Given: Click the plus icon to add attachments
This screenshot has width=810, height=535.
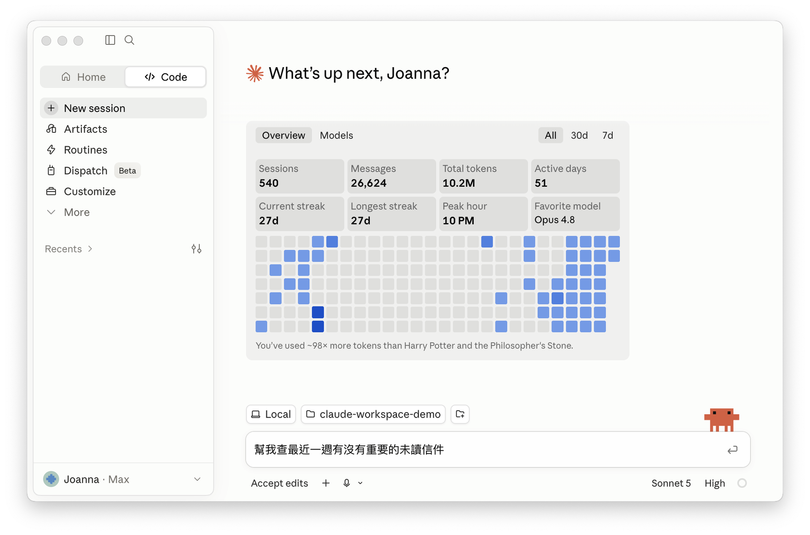Looking at the screenshot, I should click(x=326, y=483).
